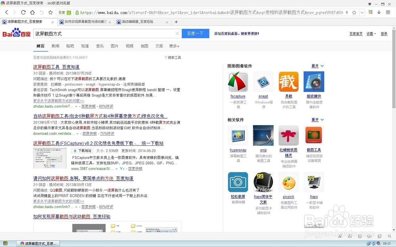Click the trash icon in the status bar
Image resolution: width=396 pixels, height=247 pixels.
tap(360, 236)
